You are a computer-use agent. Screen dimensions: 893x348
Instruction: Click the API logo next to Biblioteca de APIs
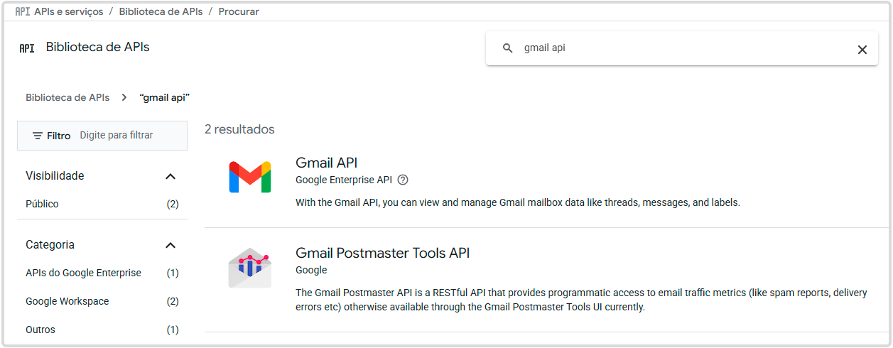pos(27,48)
